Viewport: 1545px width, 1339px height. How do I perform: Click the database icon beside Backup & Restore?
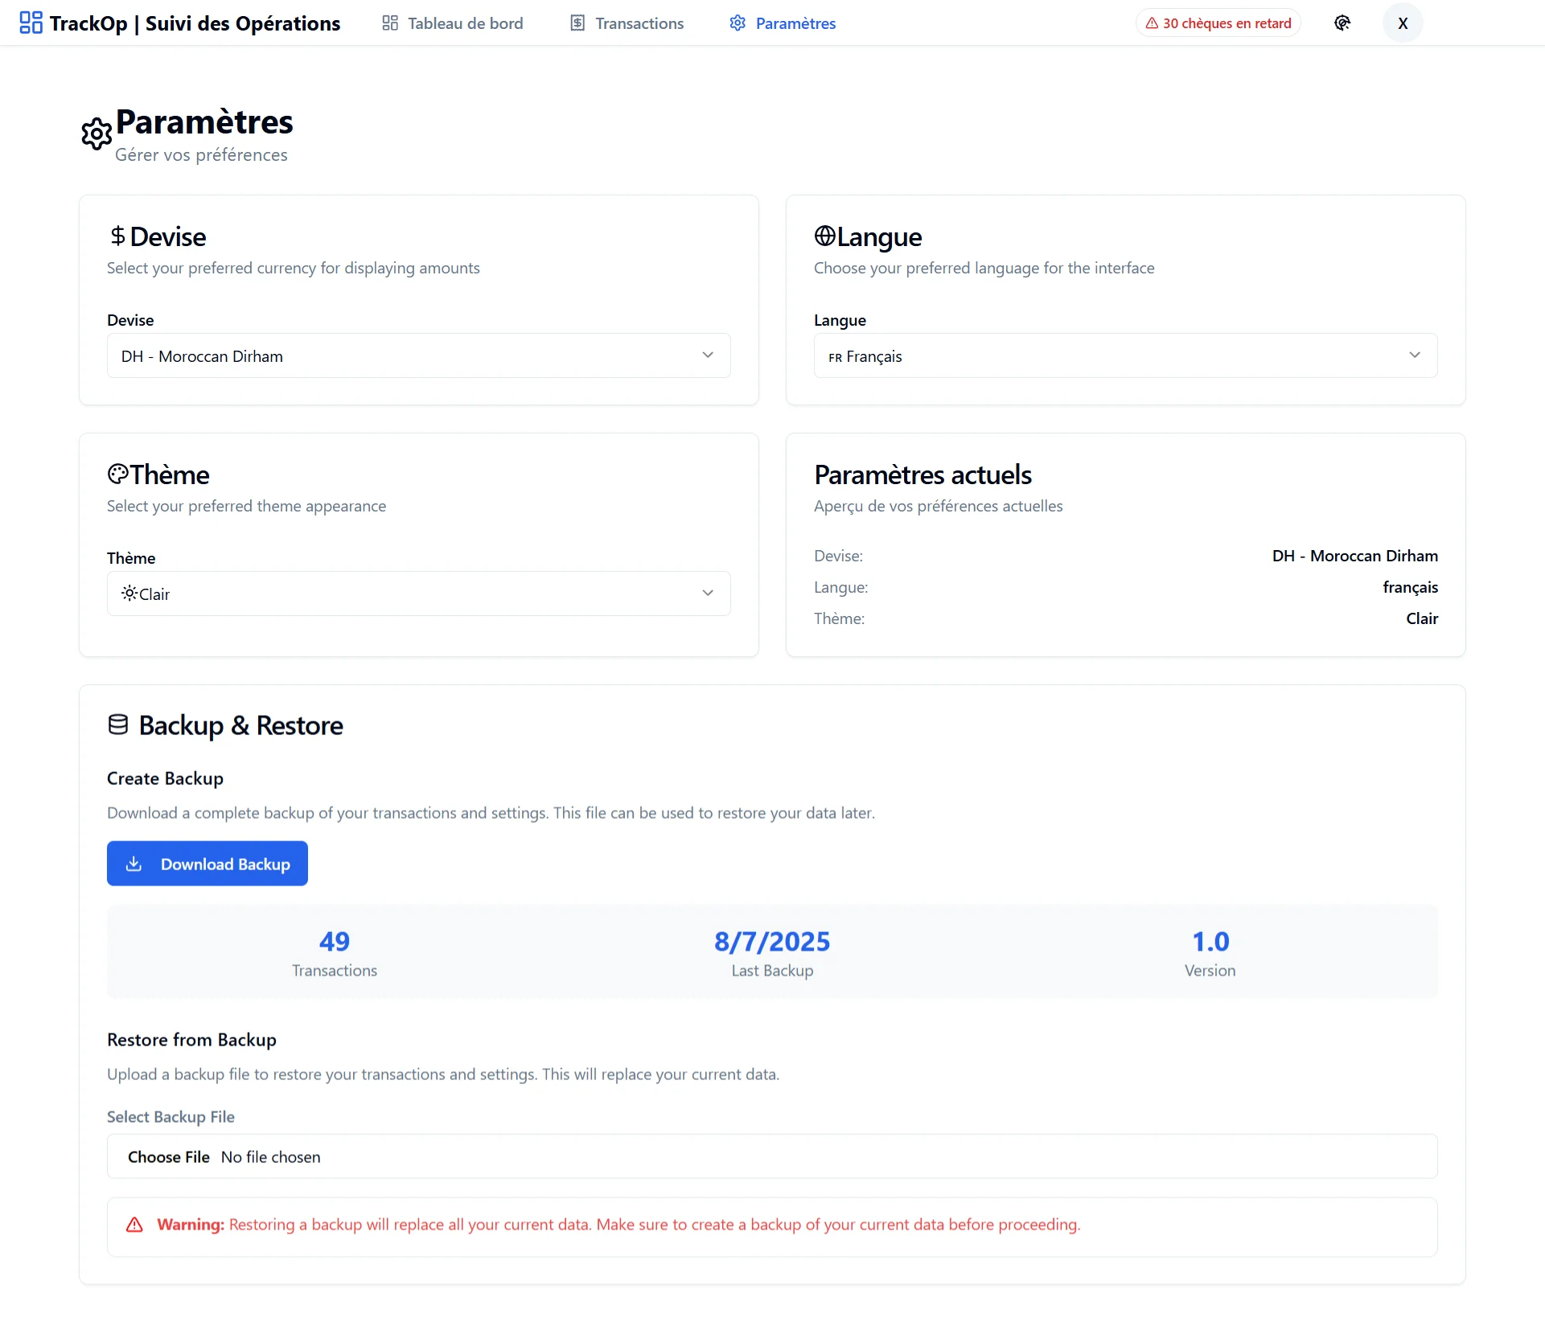[118, 725]
